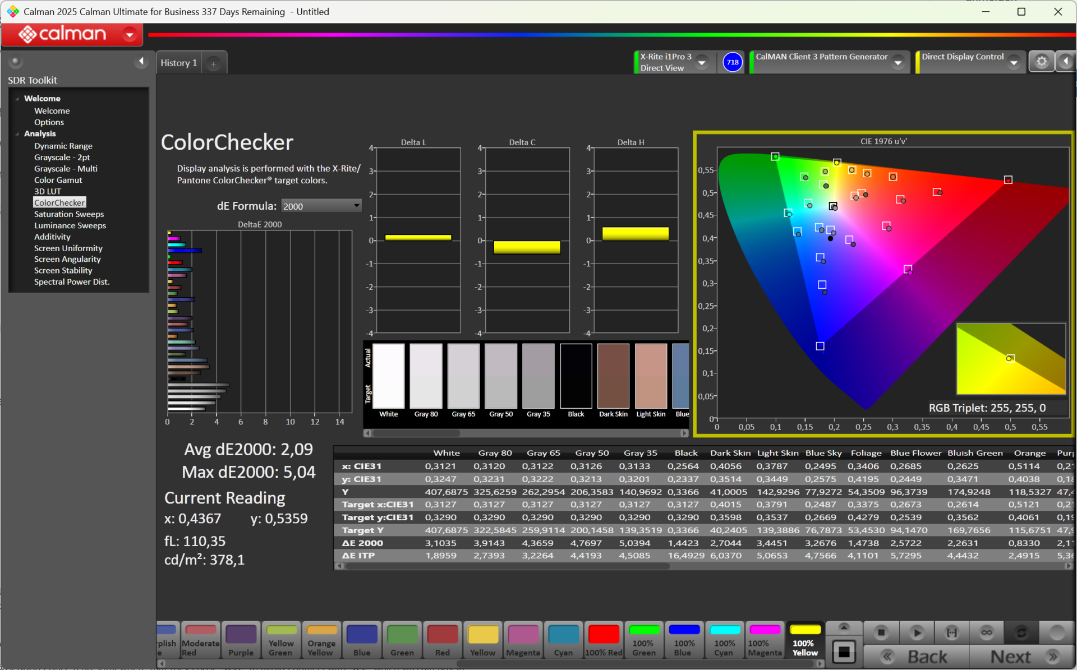Open the History 1 tab

(x=178, y=63)
